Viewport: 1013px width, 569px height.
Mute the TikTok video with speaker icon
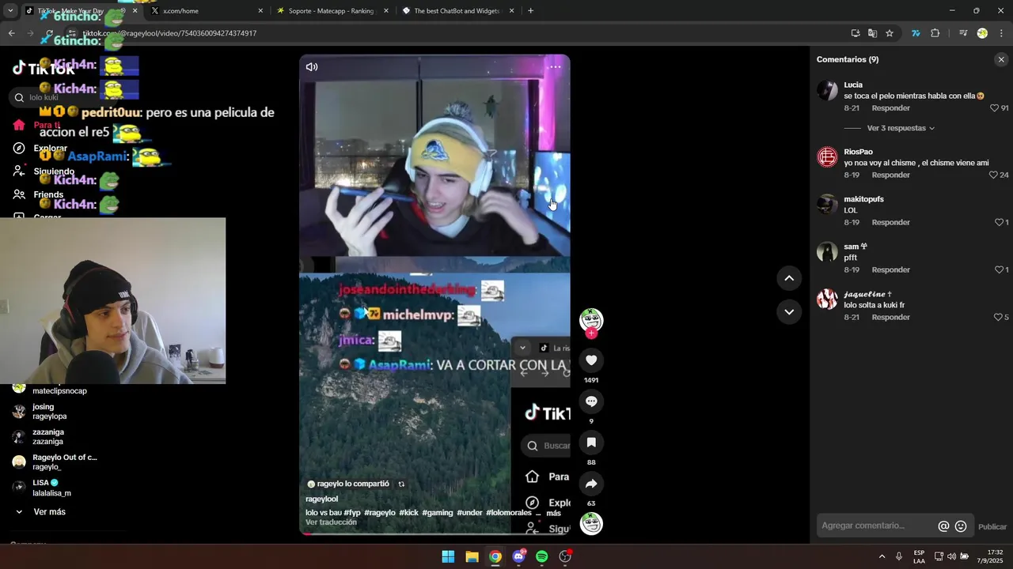click(312, 67)
